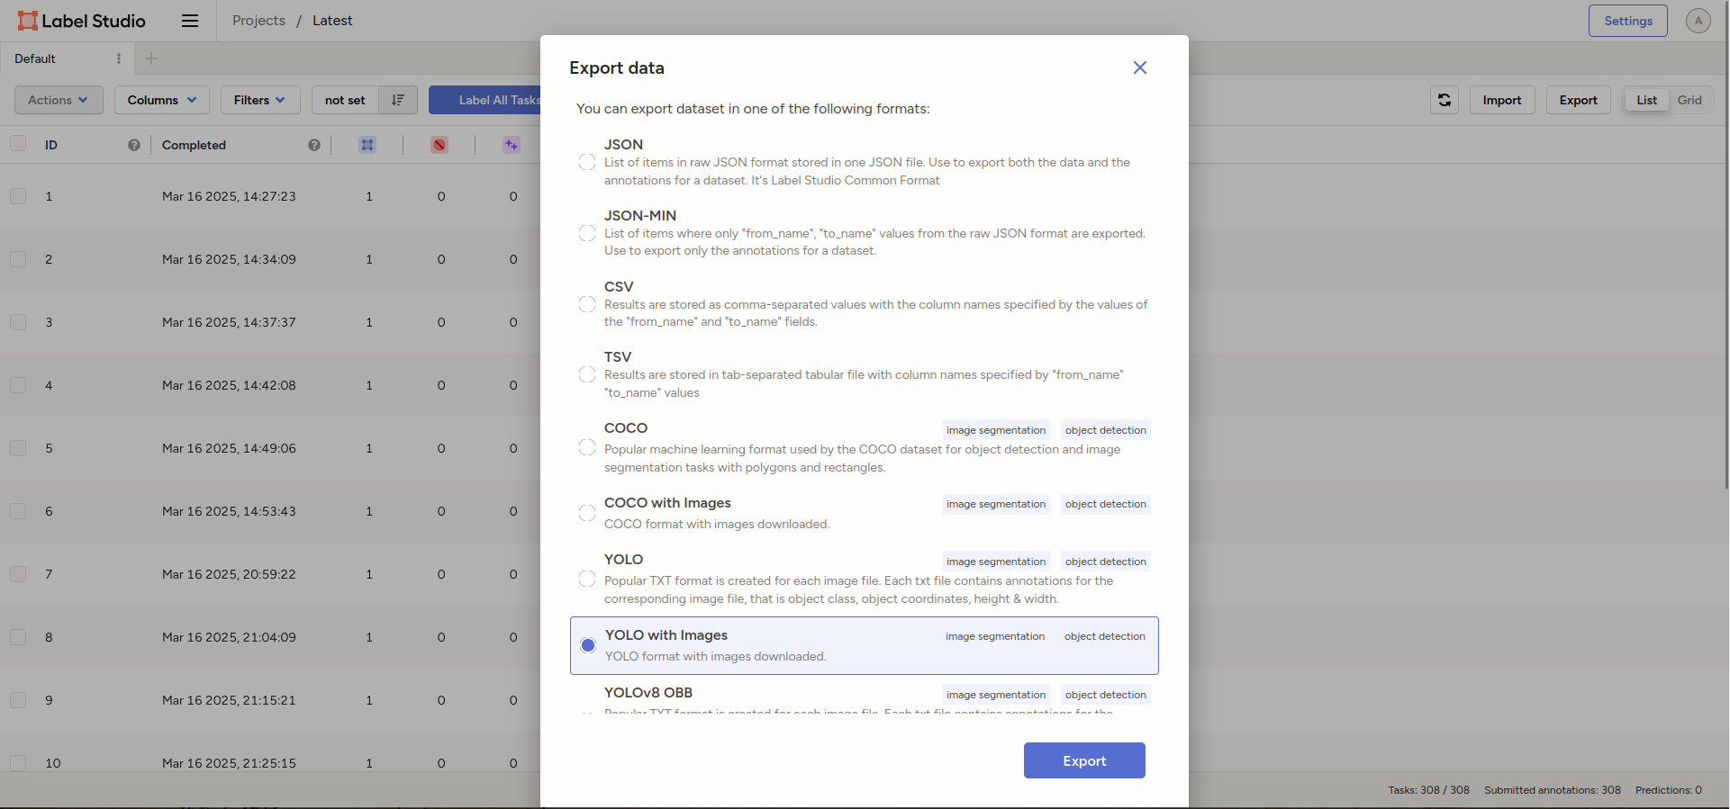Toggle the sort order icon
This screenshot has height=809, width=1730.
[x=398, y=100]
